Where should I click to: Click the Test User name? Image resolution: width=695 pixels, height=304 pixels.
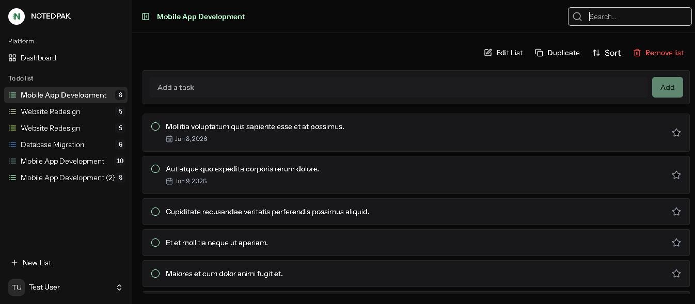pos(44,287)
